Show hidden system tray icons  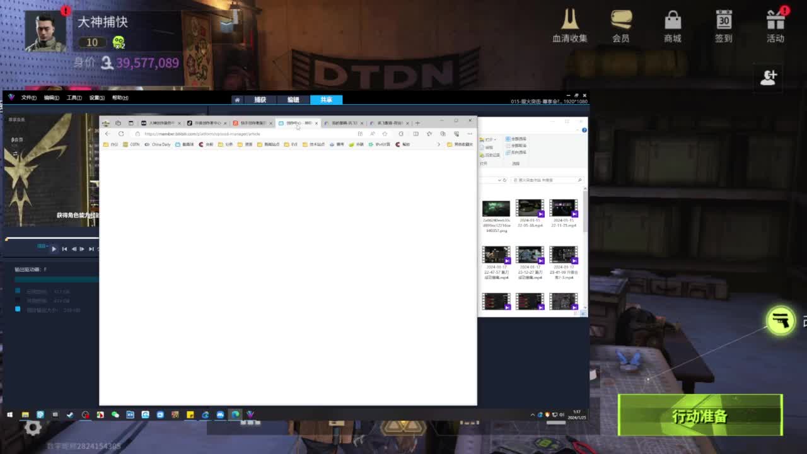(533, 414)
